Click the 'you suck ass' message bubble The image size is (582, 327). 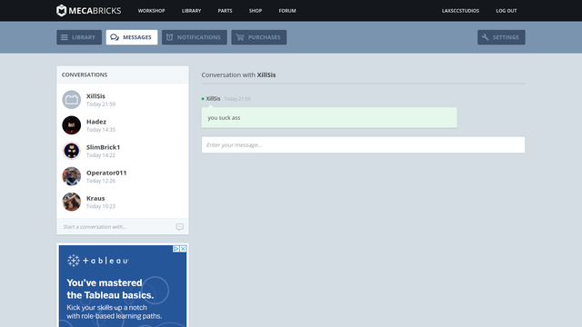pyautogui.click(x=329, y=117)
